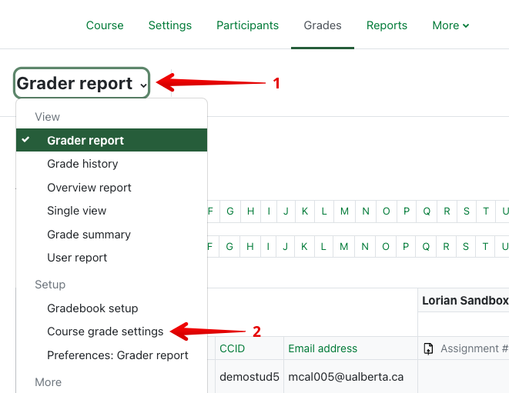
Task: Sort by the CCID column header
Action: point(232,348)
